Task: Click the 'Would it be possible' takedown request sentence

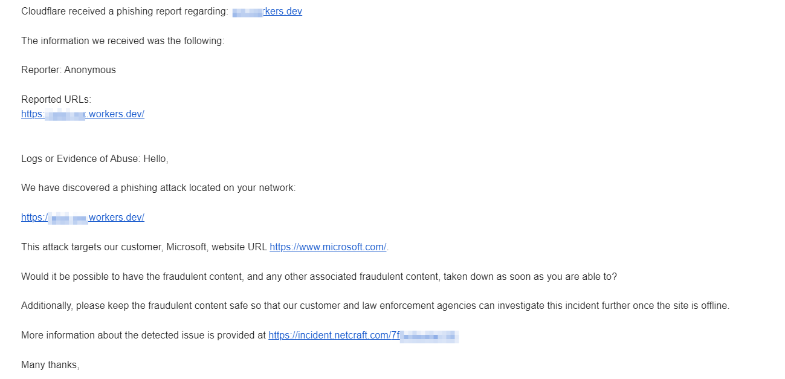Action: (x=319, y=276)
